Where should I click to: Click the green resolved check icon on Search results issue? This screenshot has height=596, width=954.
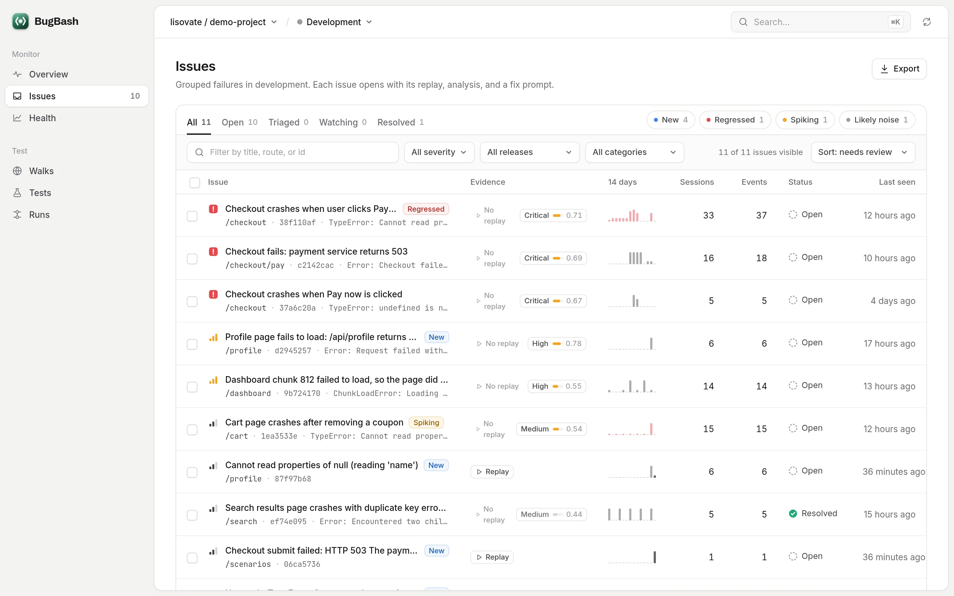[793, 513]
